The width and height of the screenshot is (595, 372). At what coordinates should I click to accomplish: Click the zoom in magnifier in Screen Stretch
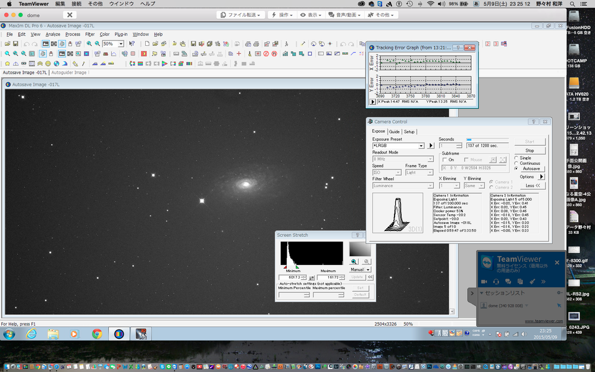click(354, 261)
